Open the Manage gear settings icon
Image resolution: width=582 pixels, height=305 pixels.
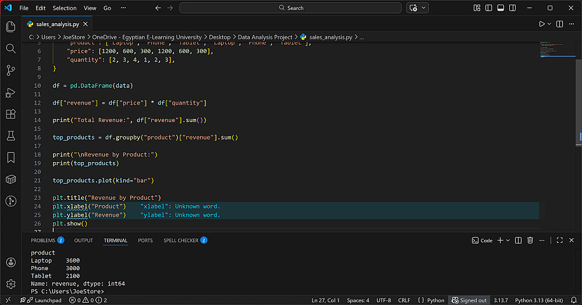[10, 284]
